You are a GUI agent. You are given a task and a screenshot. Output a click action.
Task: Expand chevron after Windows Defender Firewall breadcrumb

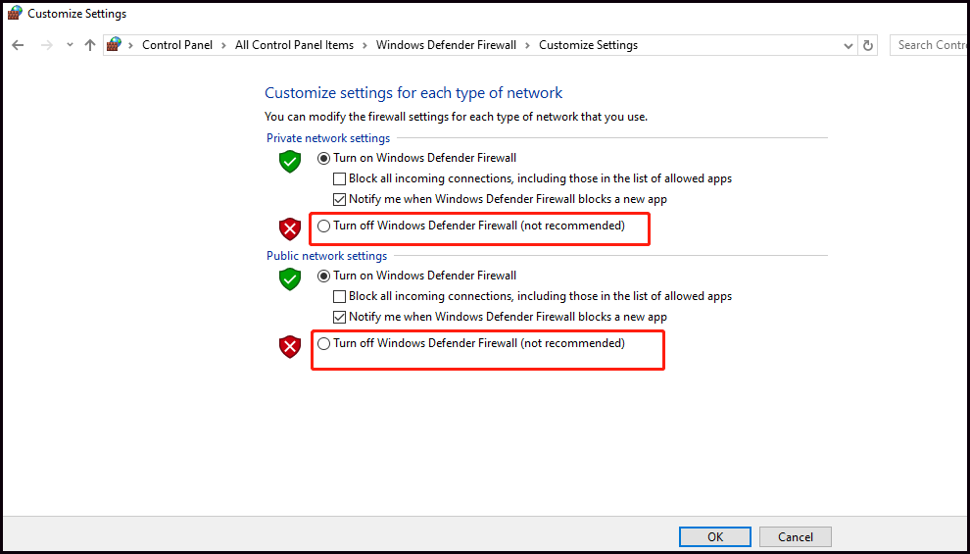pos(528,45)
